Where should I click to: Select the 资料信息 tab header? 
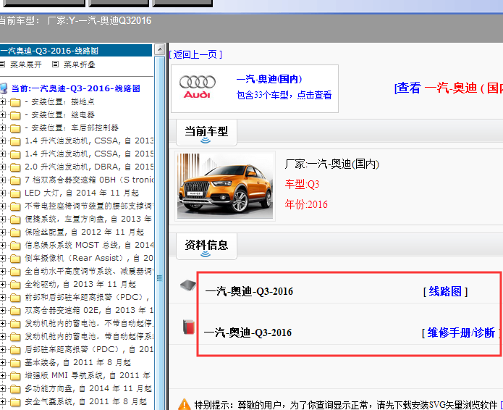coord(206,246)
